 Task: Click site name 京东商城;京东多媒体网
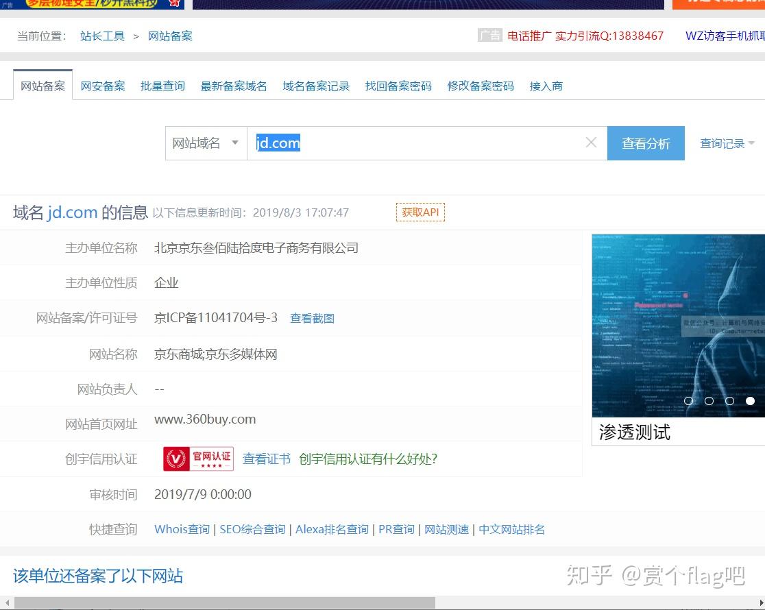(x=216, y=354)
